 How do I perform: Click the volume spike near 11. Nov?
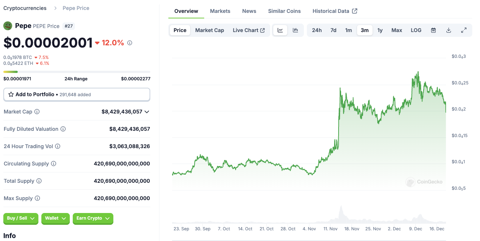[x=341, y=213]
